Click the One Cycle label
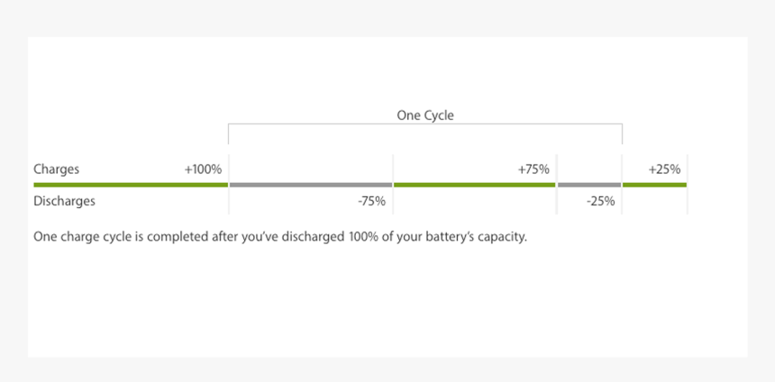Viewport: 775px width, 382px height. coord(425,115)
